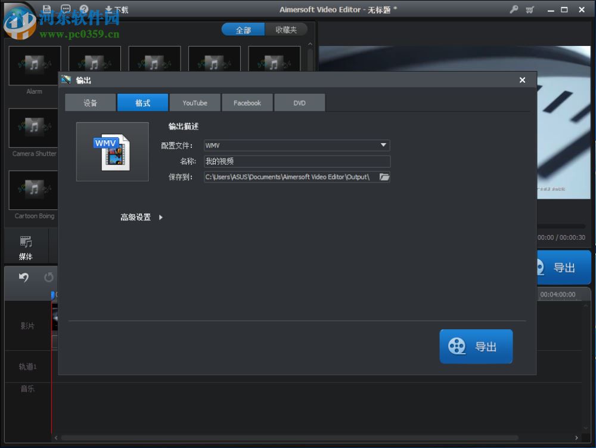Open the Help question-mark icon
This screenshot has height=448, width=596.
point(83,9)
